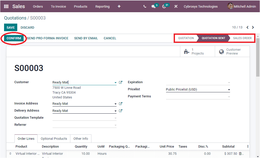The height and width of the screenshot is (158, 260).
Task: Open the apps menu grid icon
Action: tap(6, 6)
